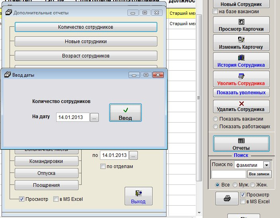Toggle Просмотр checkbox next to printer
The image size is (280, 218).
[x=243, y=194]
